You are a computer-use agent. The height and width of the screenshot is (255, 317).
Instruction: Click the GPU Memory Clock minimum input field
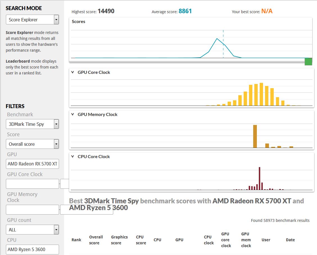coord(32,210)
